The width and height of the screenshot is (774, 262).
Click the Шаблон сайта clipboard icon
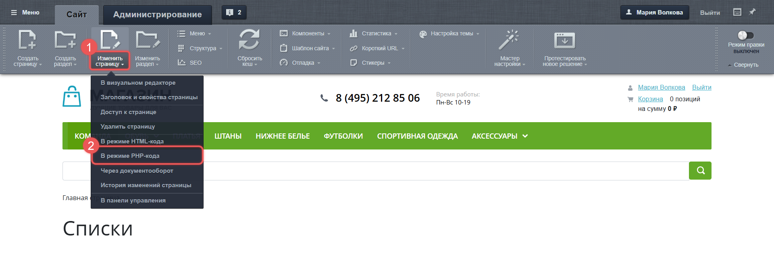(x=284, y=48)
